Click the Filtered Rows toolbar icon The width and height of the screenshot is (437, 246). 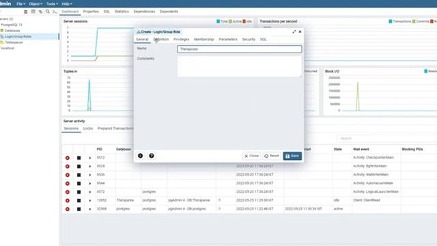pos(40,12)
